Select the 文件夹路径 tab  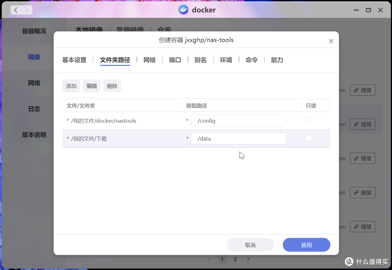[x=115, y=60]
